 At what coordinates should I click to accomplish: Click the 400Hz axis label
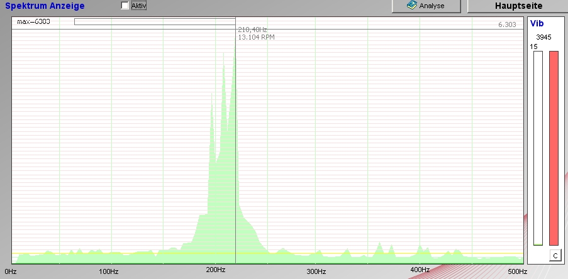(x=420, y=270)
